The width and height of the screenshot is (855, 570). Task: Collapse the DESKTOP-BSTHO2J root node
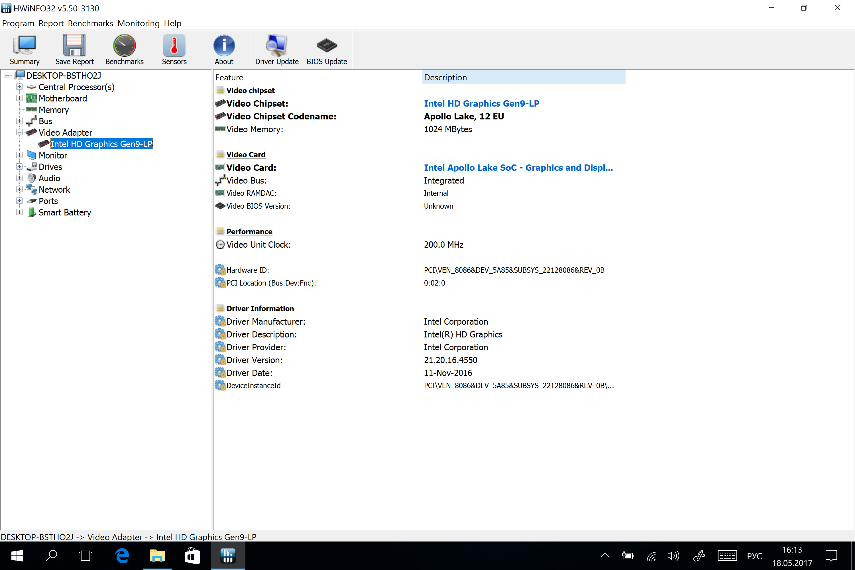tap(7, 76)
